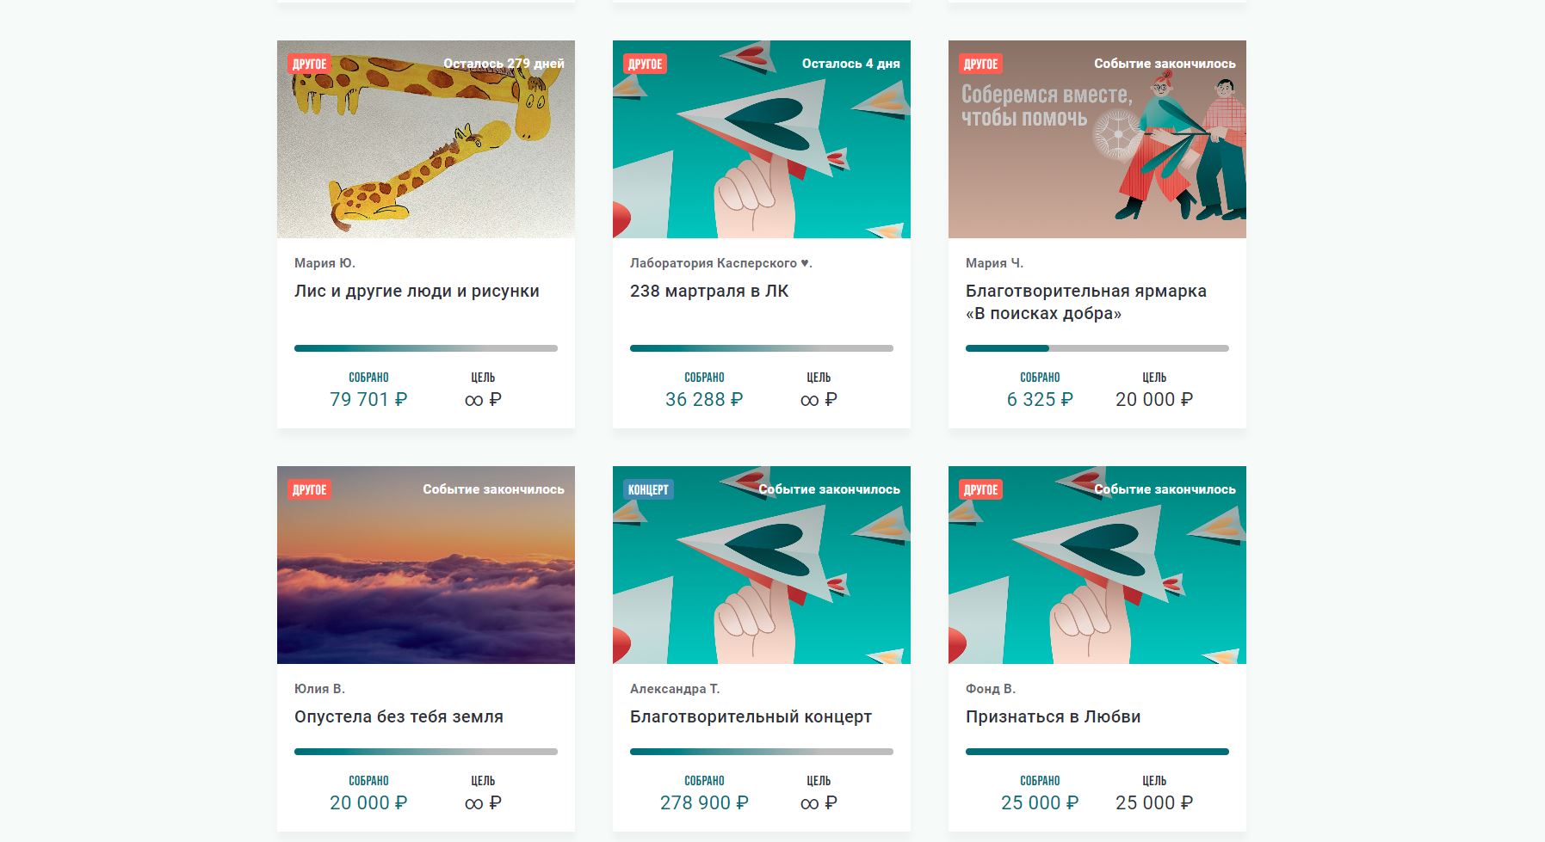
Task: Click the Лаборатория Касперского paper plane image
Action: click(761, 139)
